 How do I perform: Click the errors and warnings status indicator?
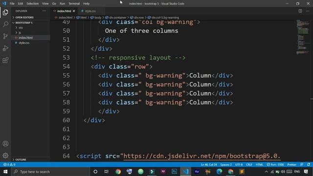9,165
